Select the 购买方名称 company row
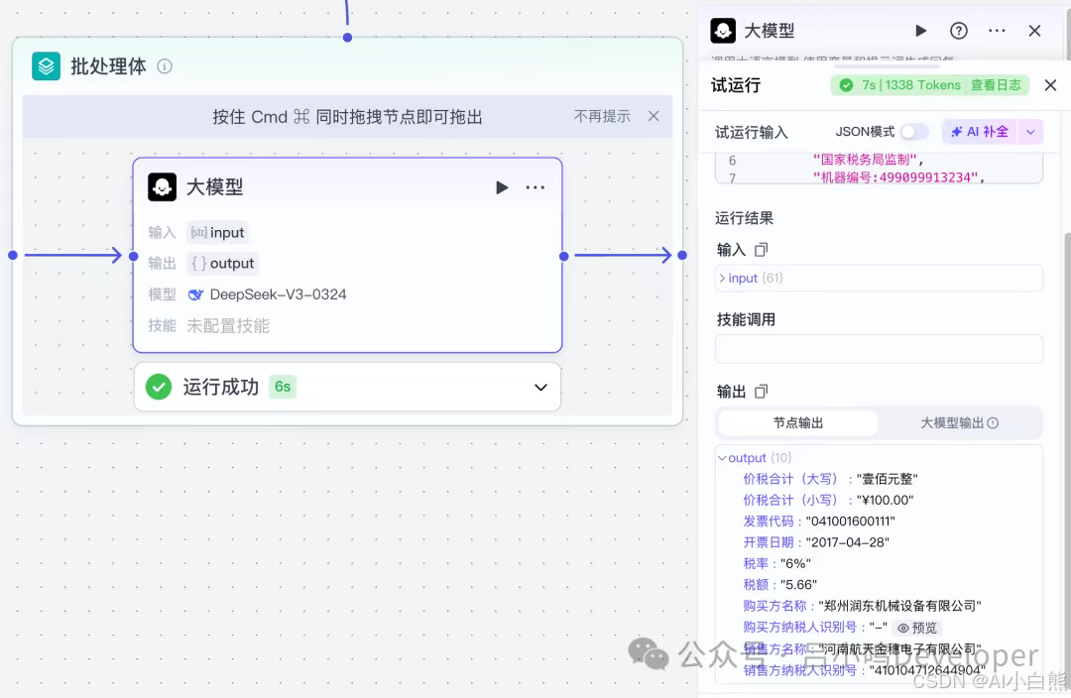The width and height of the screenshot is (1071, 698). (862, 606)
